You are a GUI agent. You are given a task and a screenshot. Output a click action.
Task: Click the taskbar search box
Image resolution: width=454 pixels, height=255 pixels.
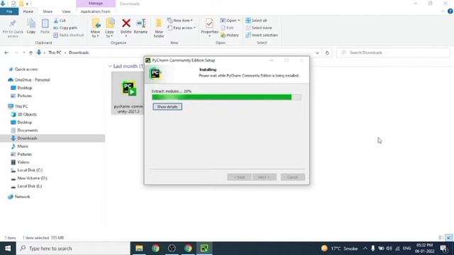73,249
